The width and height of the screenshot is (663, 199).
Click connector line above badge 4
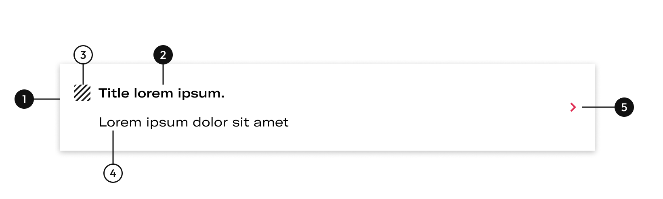point(113,147)
